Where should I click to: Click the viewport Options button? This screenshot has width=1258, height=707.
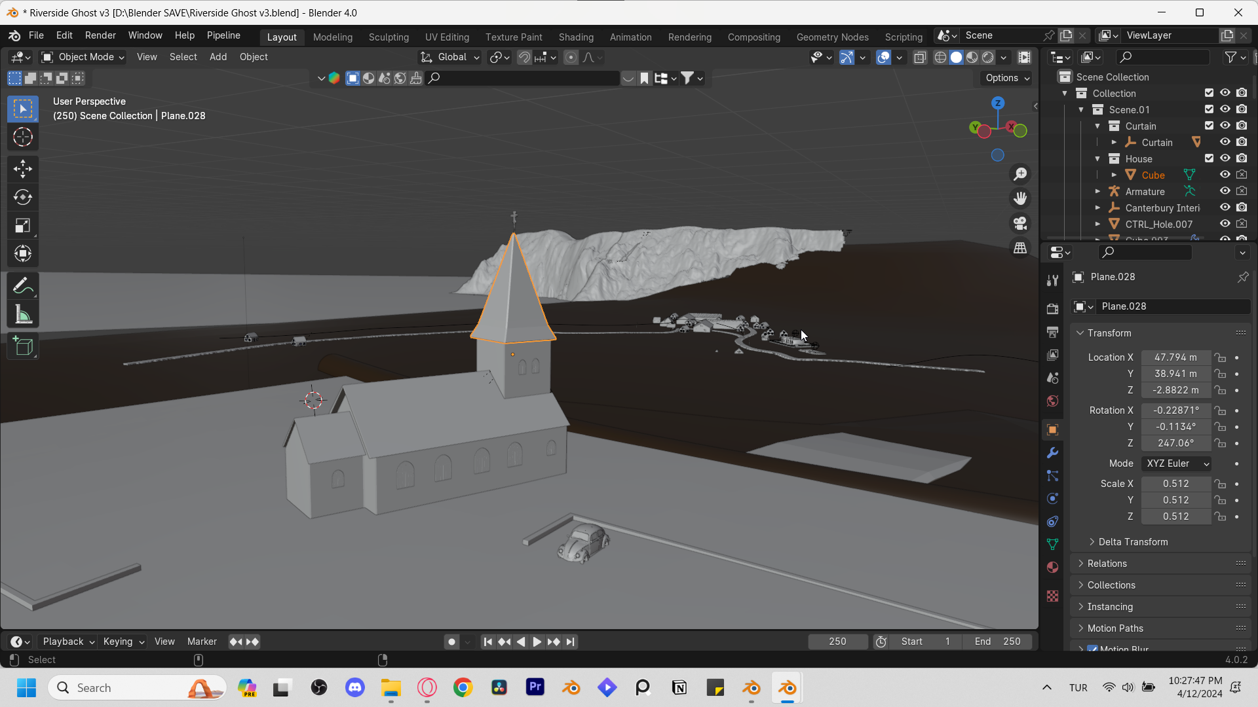(1007, 78)
